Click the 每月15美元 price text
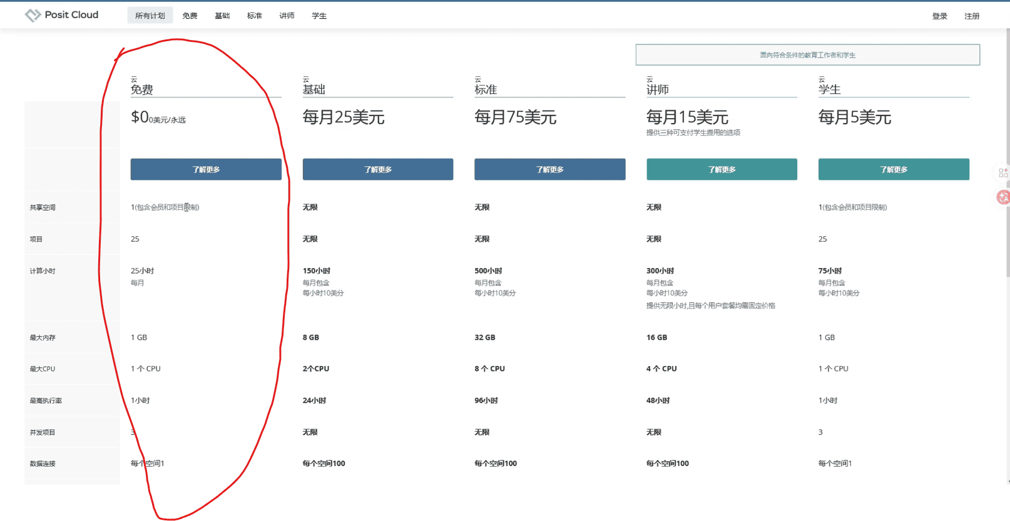This screenshot has width=1010, height=521. pos(687,117)
